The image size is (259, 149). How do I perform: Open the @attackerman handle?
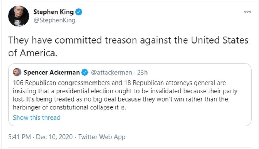[111, 73]
